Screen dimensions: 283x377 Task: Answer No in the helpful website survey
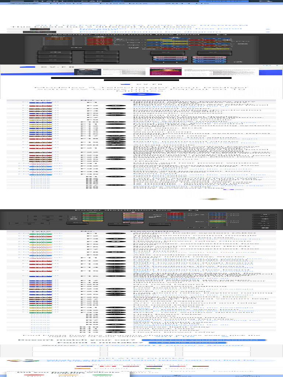coord(34,375)
